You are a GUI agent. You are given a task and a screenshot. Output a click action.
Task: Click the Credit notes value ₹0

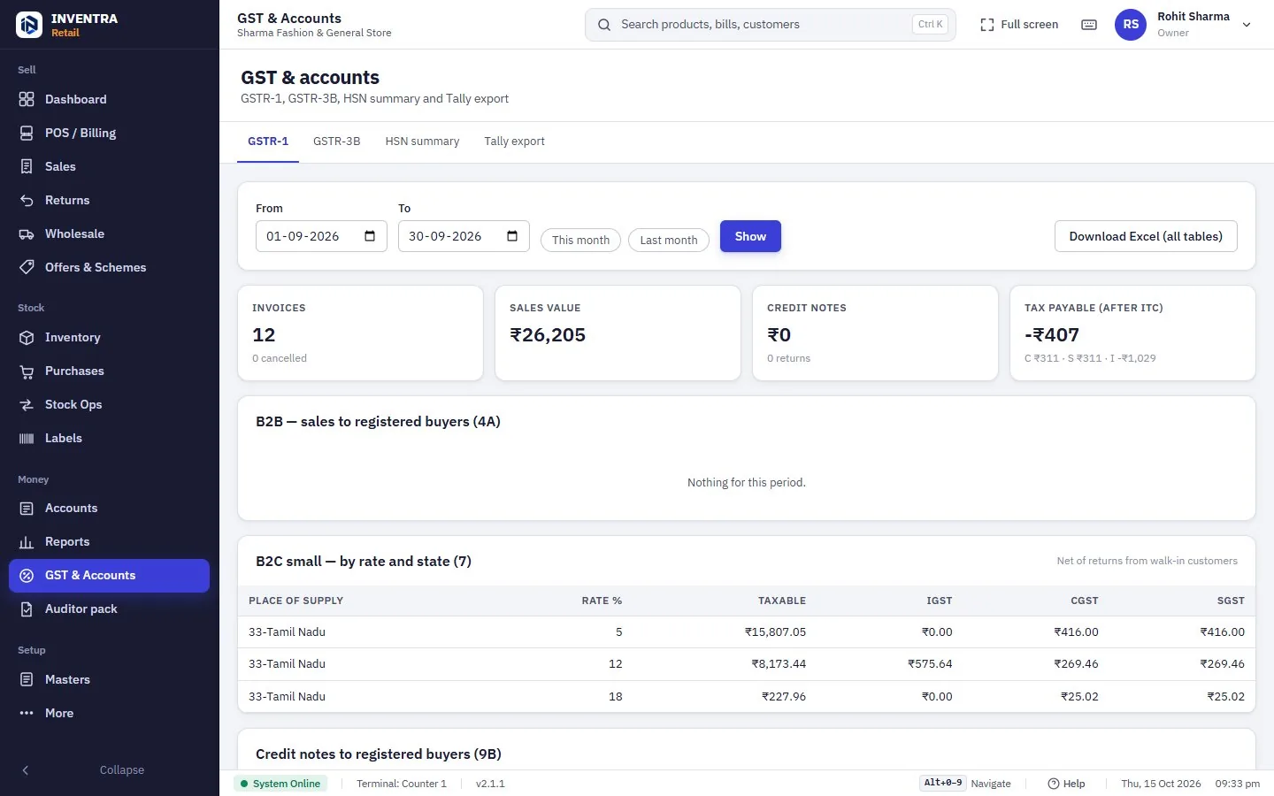(x=779, y=335)
